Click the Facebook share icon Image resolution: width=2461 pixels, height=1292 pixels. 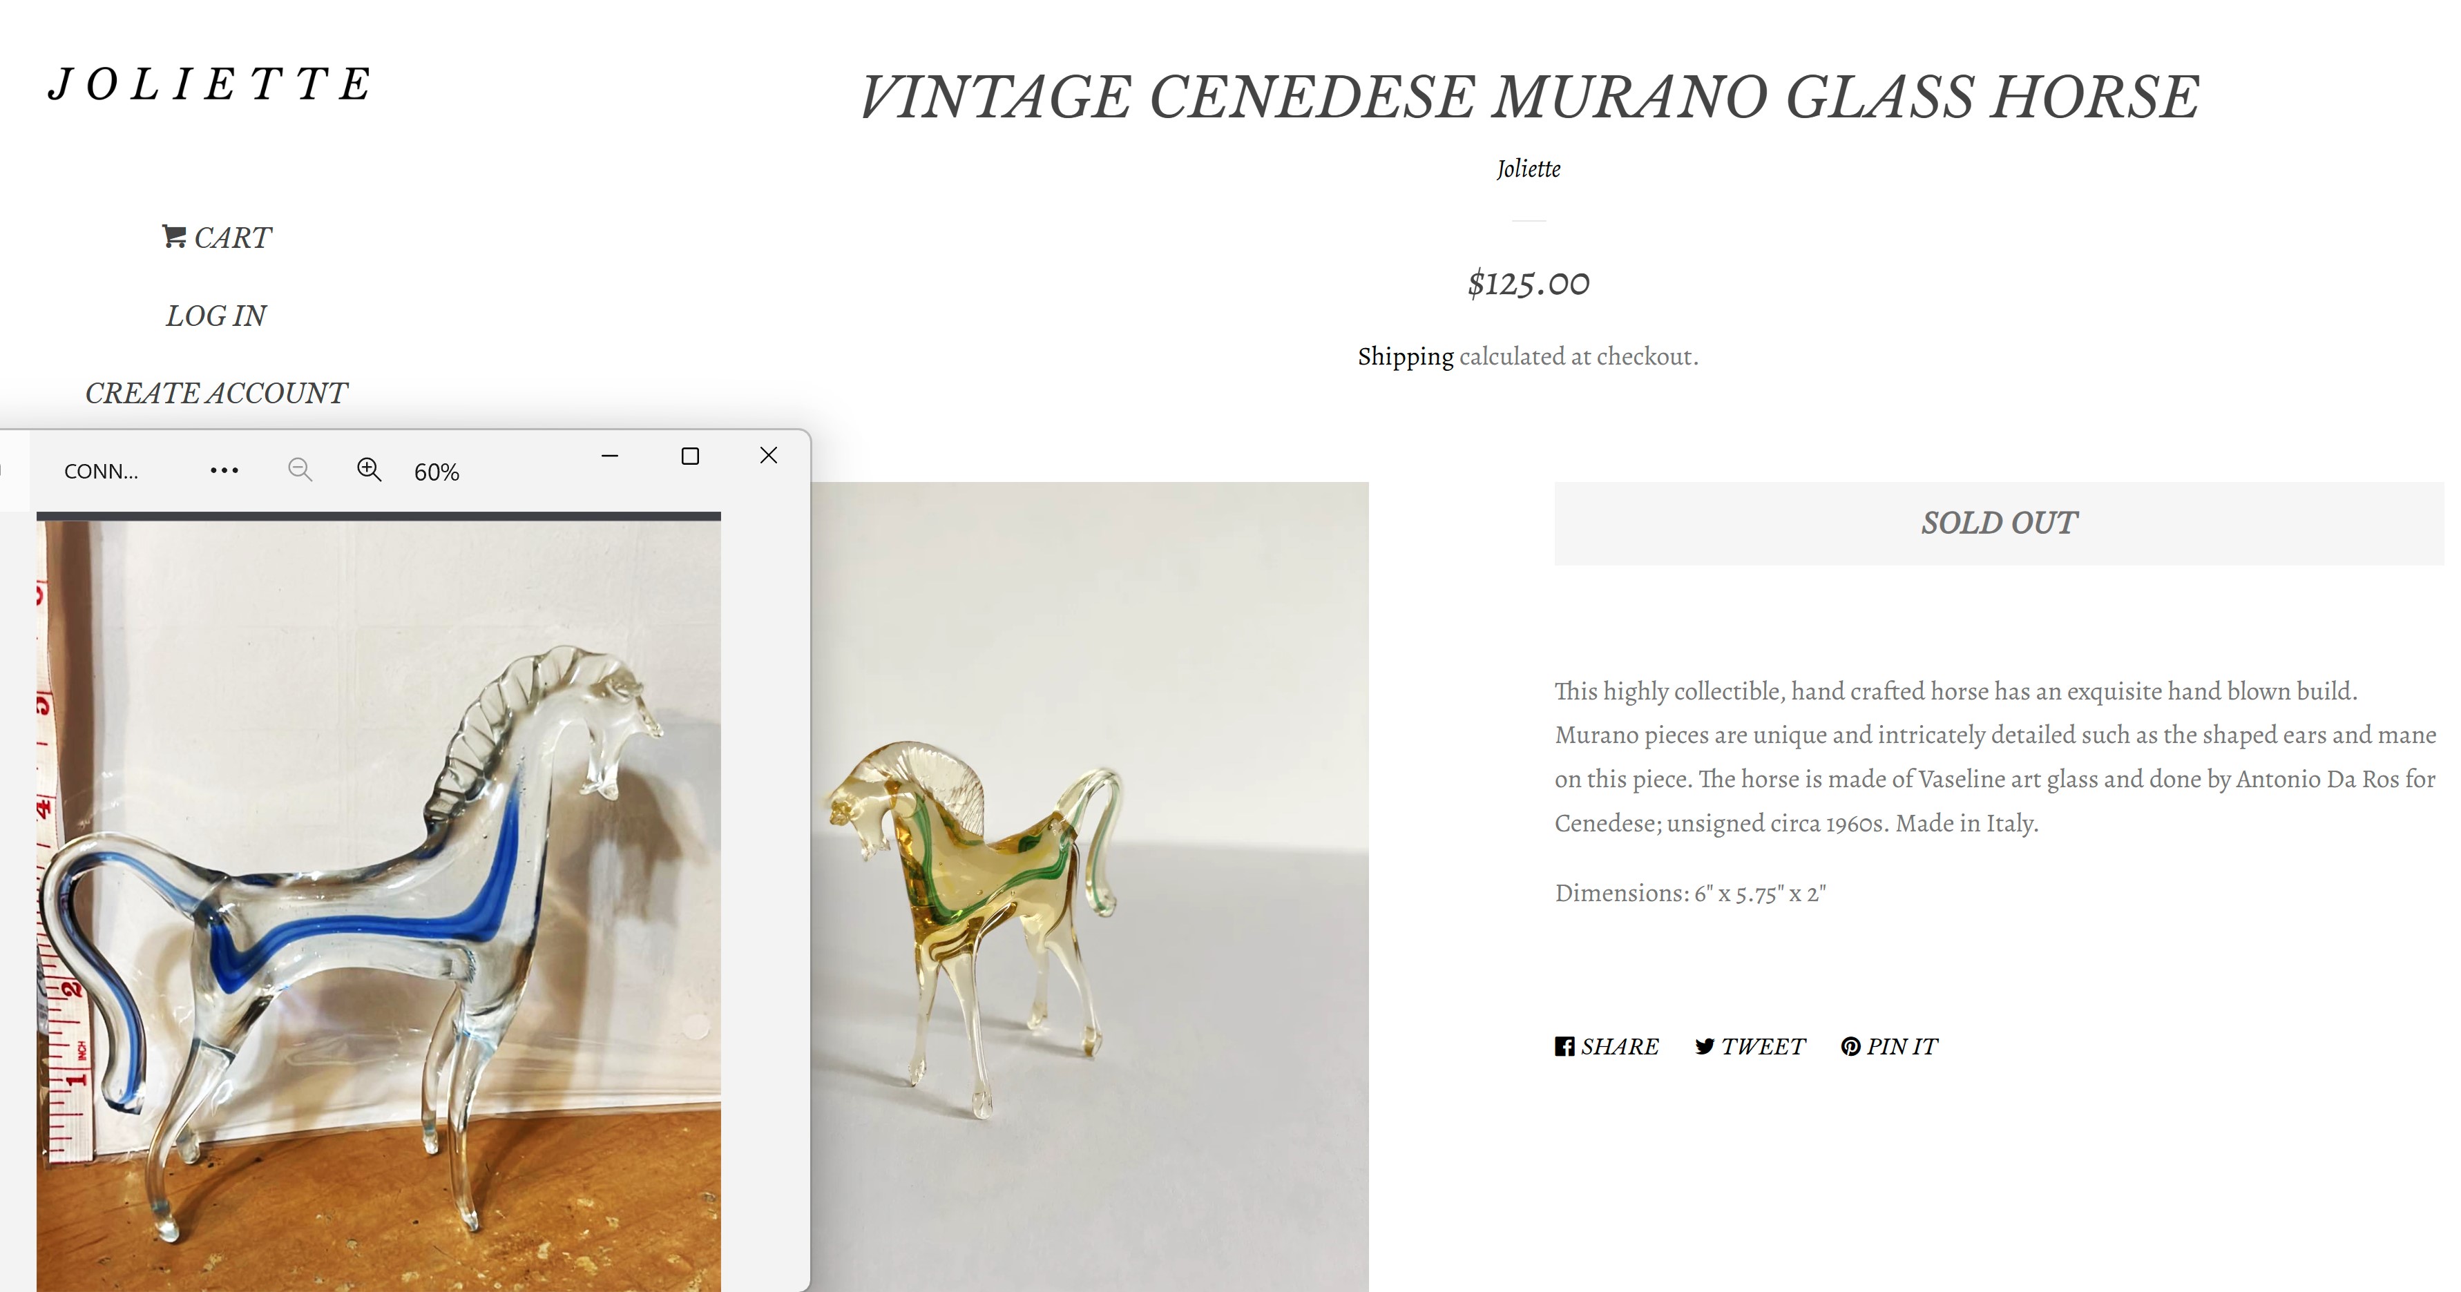coord(1564,1047)
